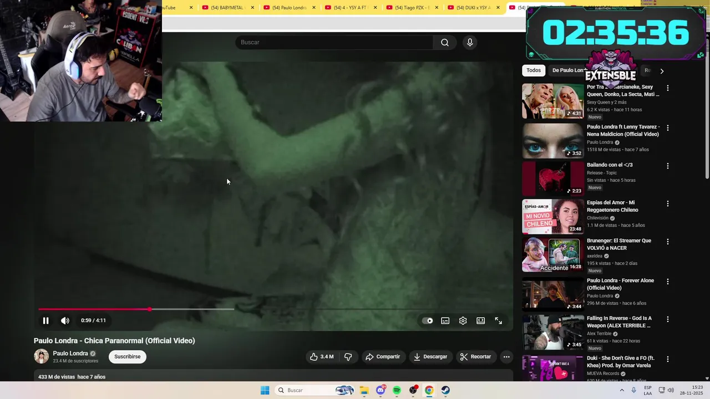This screenshot has width=710, height=399.
Task: Select the Todos filter chip
Action: click(534, 70)
